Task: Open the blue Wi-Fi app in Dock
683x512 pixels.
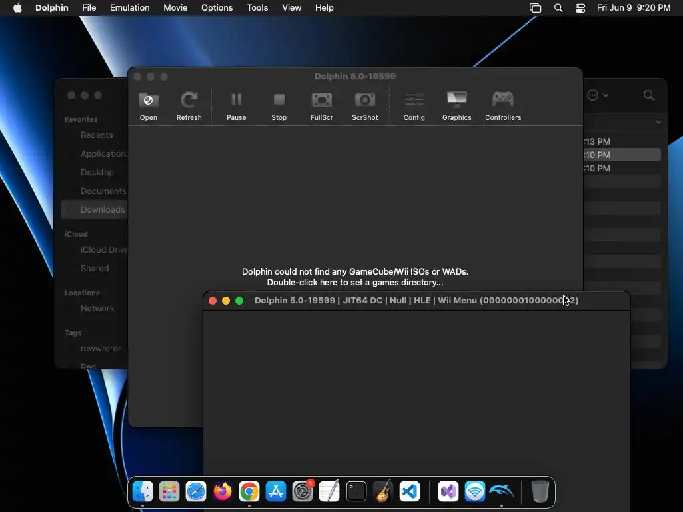Action: tap(474, 491)
